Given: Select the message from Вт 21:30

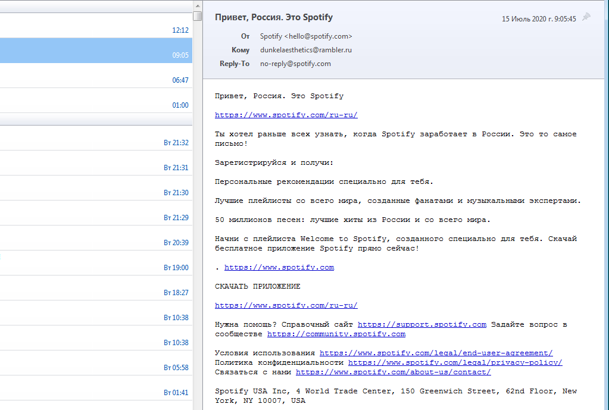Looking at the screenshot, I should 96,188.
